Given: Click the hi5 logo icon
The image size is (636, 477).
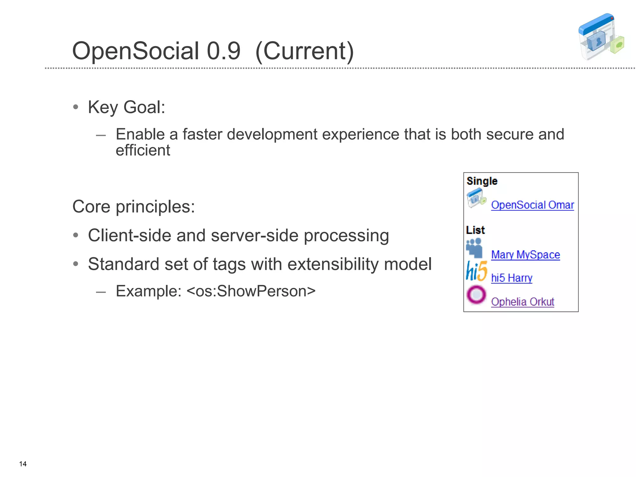Looking at the screenshot, I should [x=477, y=271].
